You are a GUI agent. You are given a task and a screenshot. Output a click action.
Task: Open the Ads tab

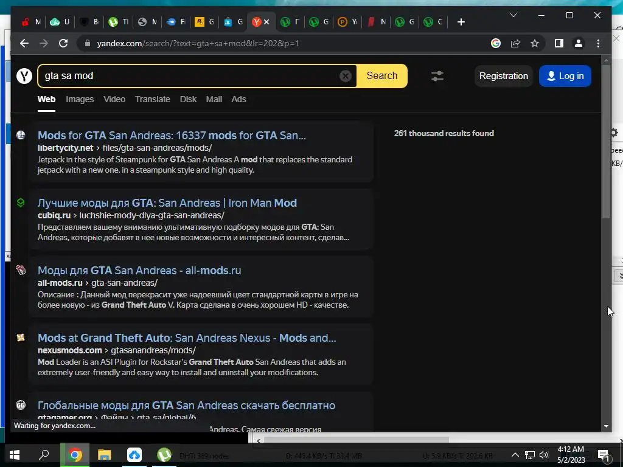coord(238,99)
